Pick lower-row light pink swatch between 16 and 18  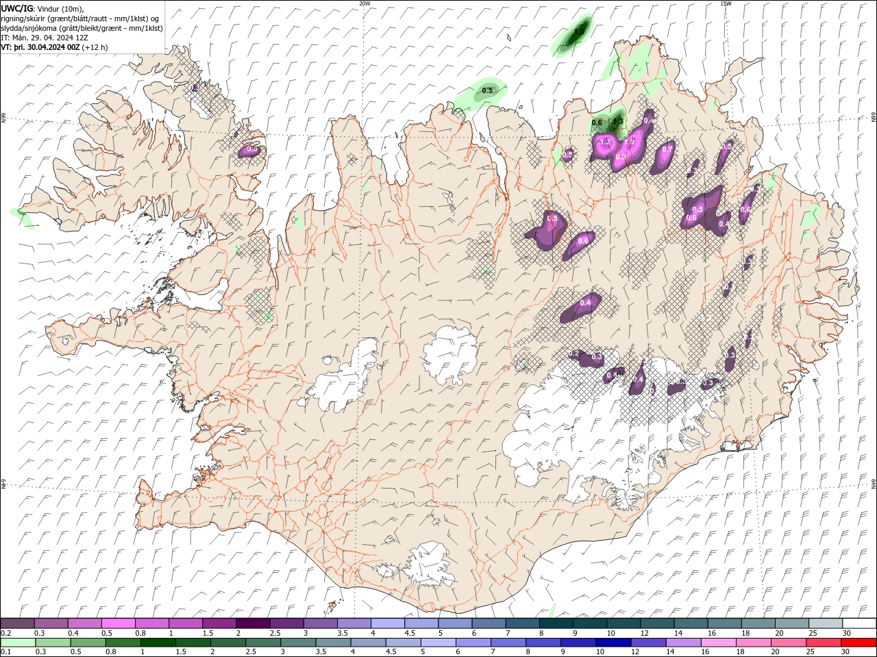pos(717,643)
